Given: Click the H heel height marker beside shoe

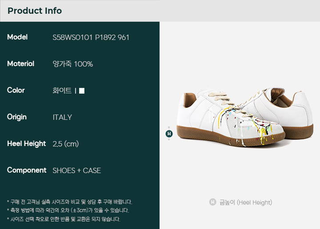Looking at the screenshot, I should [x=169, y=134].
